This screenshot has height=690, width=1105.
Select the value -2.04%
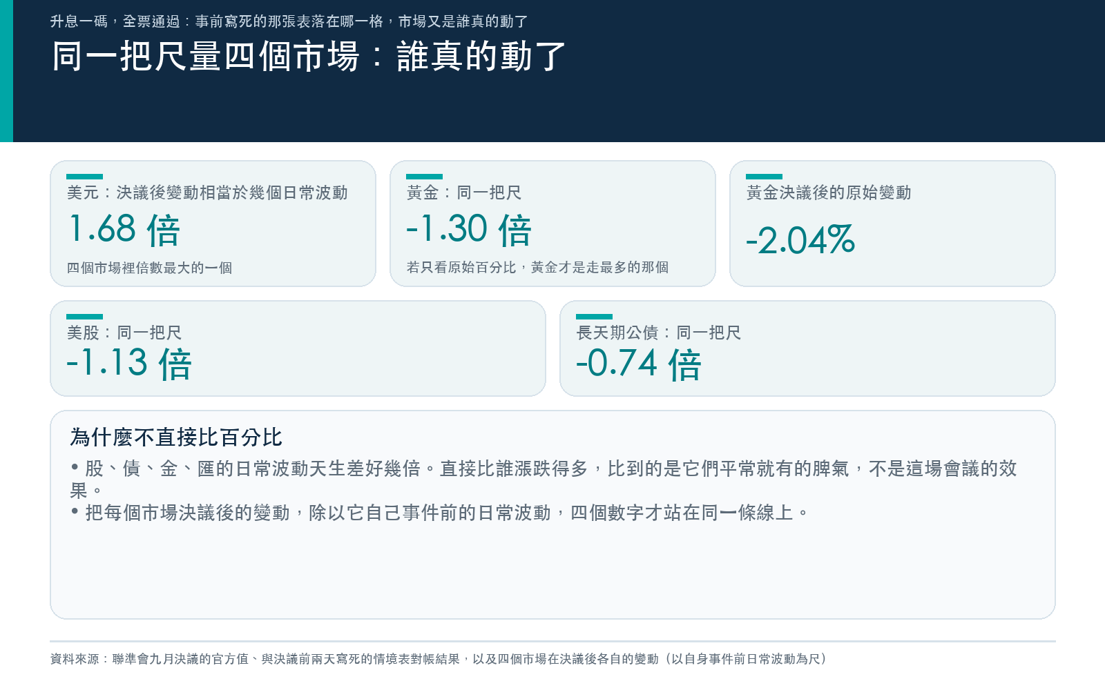(x=800, y=240)
